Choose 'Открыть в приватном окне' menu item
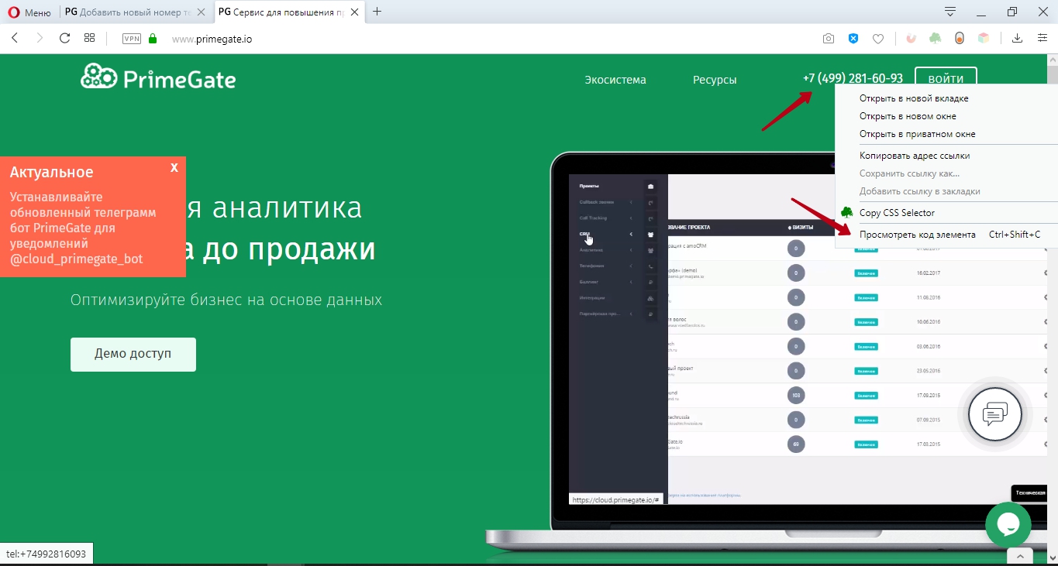The image size is (1058, 566). tap(917, 134)
